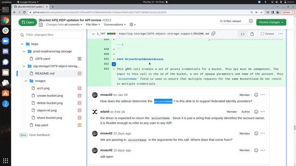The width and height of the screenshot is (296, 166).
Task: Open Google Chrome app menu in top bar
Action: click(x=28, y=2)
